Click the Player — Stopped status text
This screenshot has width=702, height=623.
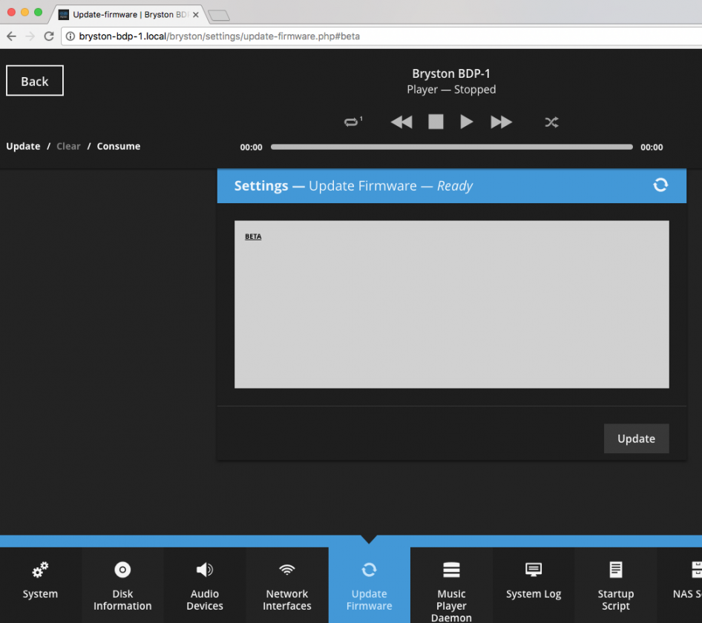click(451, 90)
